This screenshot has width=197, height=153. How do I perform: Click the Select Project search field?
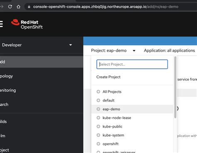(x=132, y=64)
